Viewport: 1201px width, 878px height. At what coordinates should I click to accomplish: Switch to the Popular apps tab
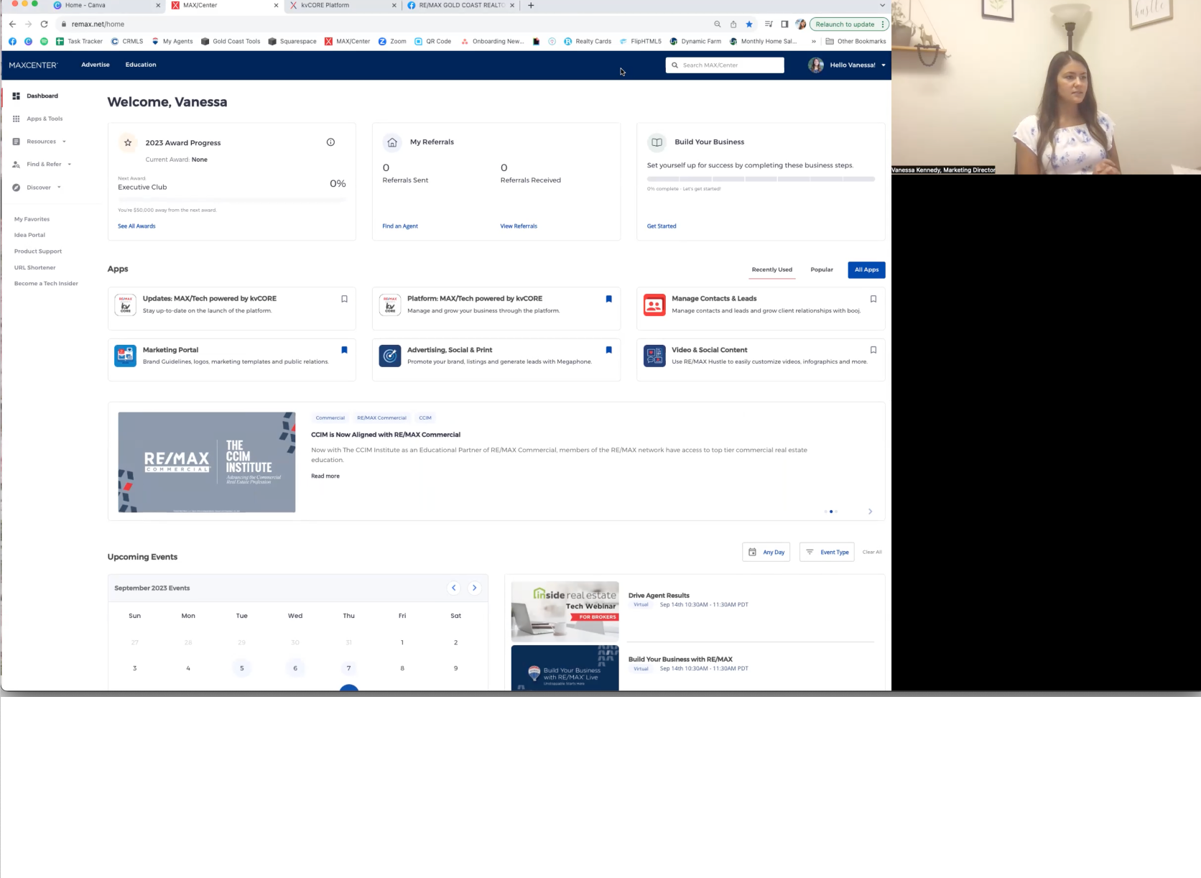(x=822, y=269)
